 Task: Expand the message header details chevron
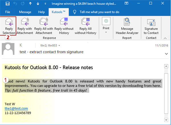pyautogui.click(x=166, y=53)
